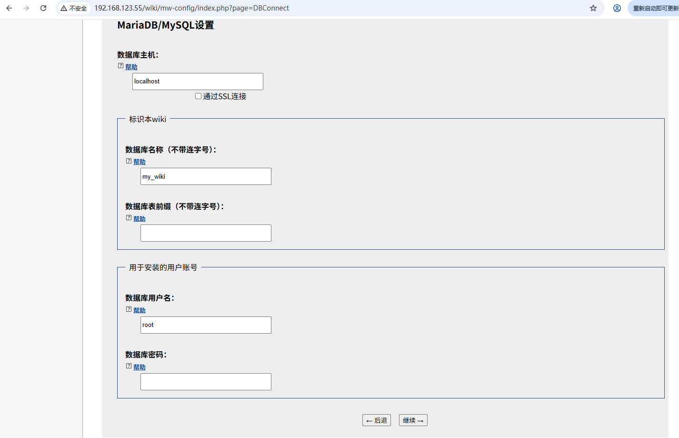Enable 通过SSL连接 checkbox
The image size is (679, 438).
(x=198, y=96)
